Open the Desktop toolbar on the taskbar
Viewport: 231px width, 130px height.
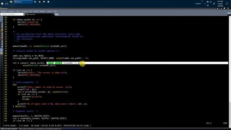(198, 4)
